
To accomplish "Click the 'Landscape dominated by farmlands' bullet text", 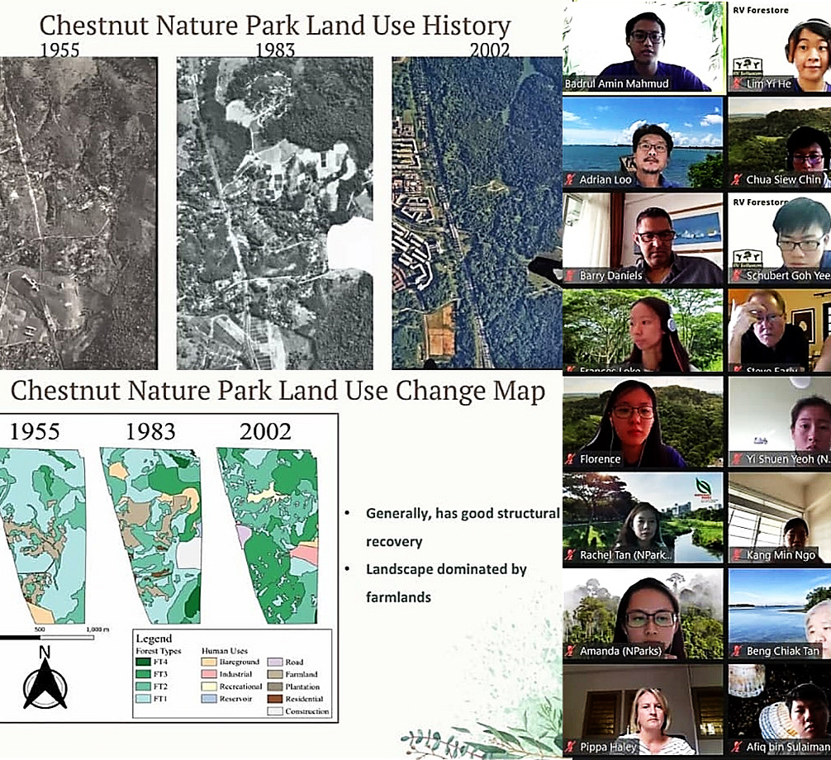I will pos(446,582).
